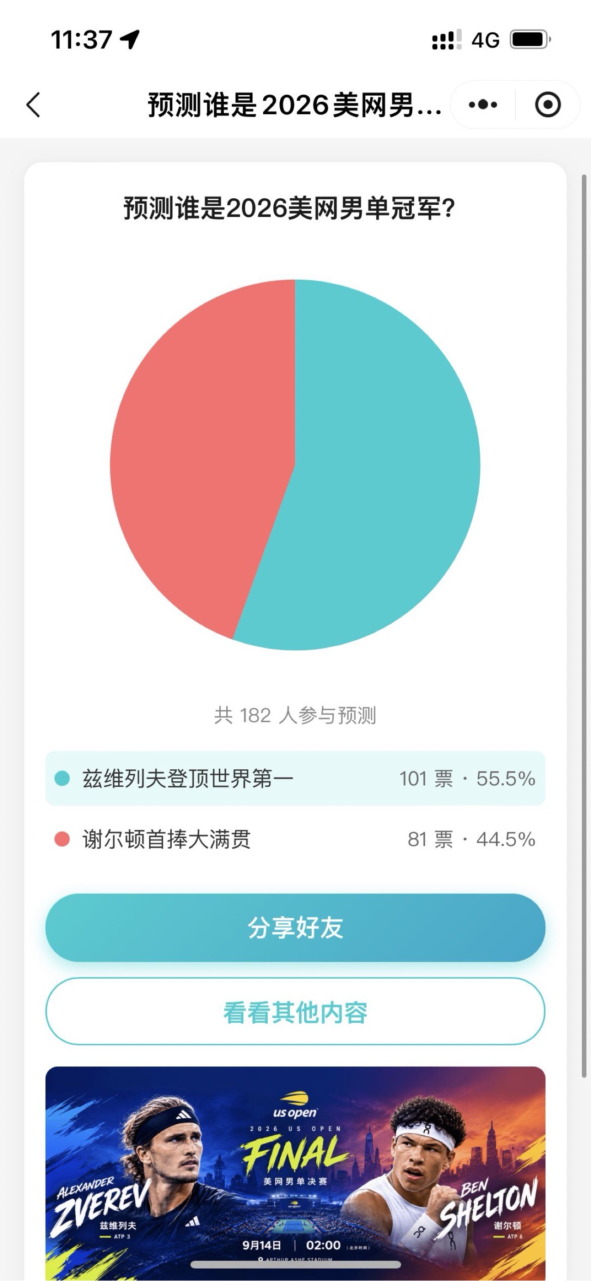591x1281 pixels.
Task: Tap the back arrow icon
Action: (x=33, y=105)
